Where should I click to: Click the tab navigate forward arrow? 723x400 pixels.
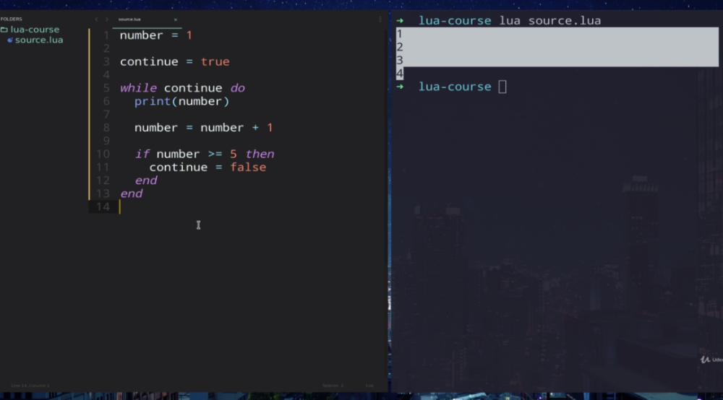pos(107,19)
